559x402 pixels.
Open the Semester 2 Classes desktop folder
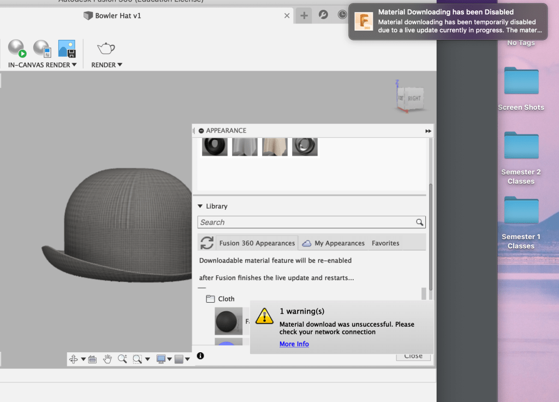click(x=521, y=146)
